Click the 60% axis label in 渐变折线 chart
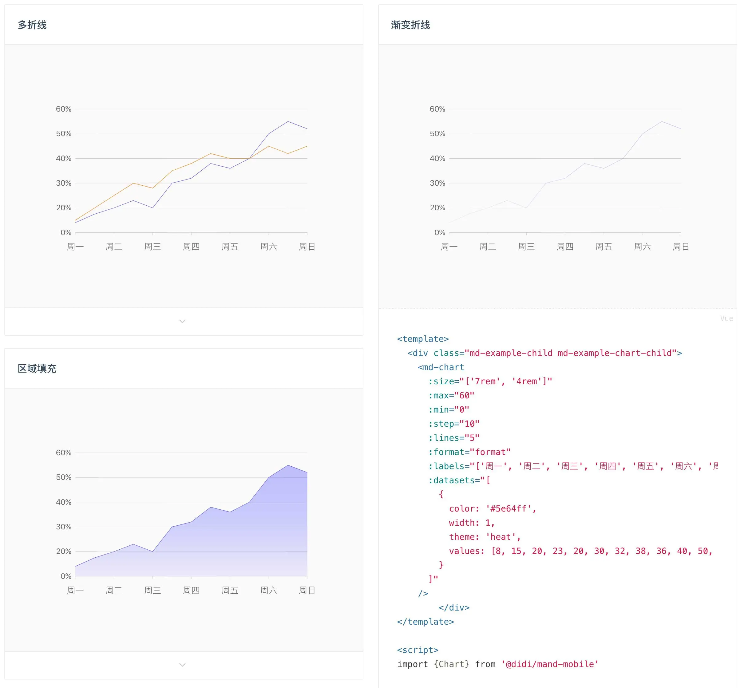The width and height of the screenshot is (744, 688). (x=437, y=109)
